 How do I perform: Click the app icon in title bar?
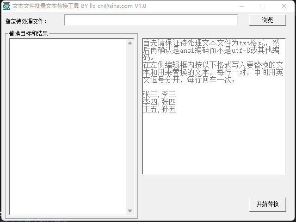pos(6,6)
